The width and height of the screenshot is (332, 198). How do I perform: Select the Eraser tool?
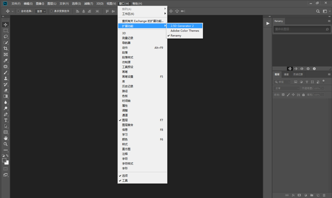(6, 90)
